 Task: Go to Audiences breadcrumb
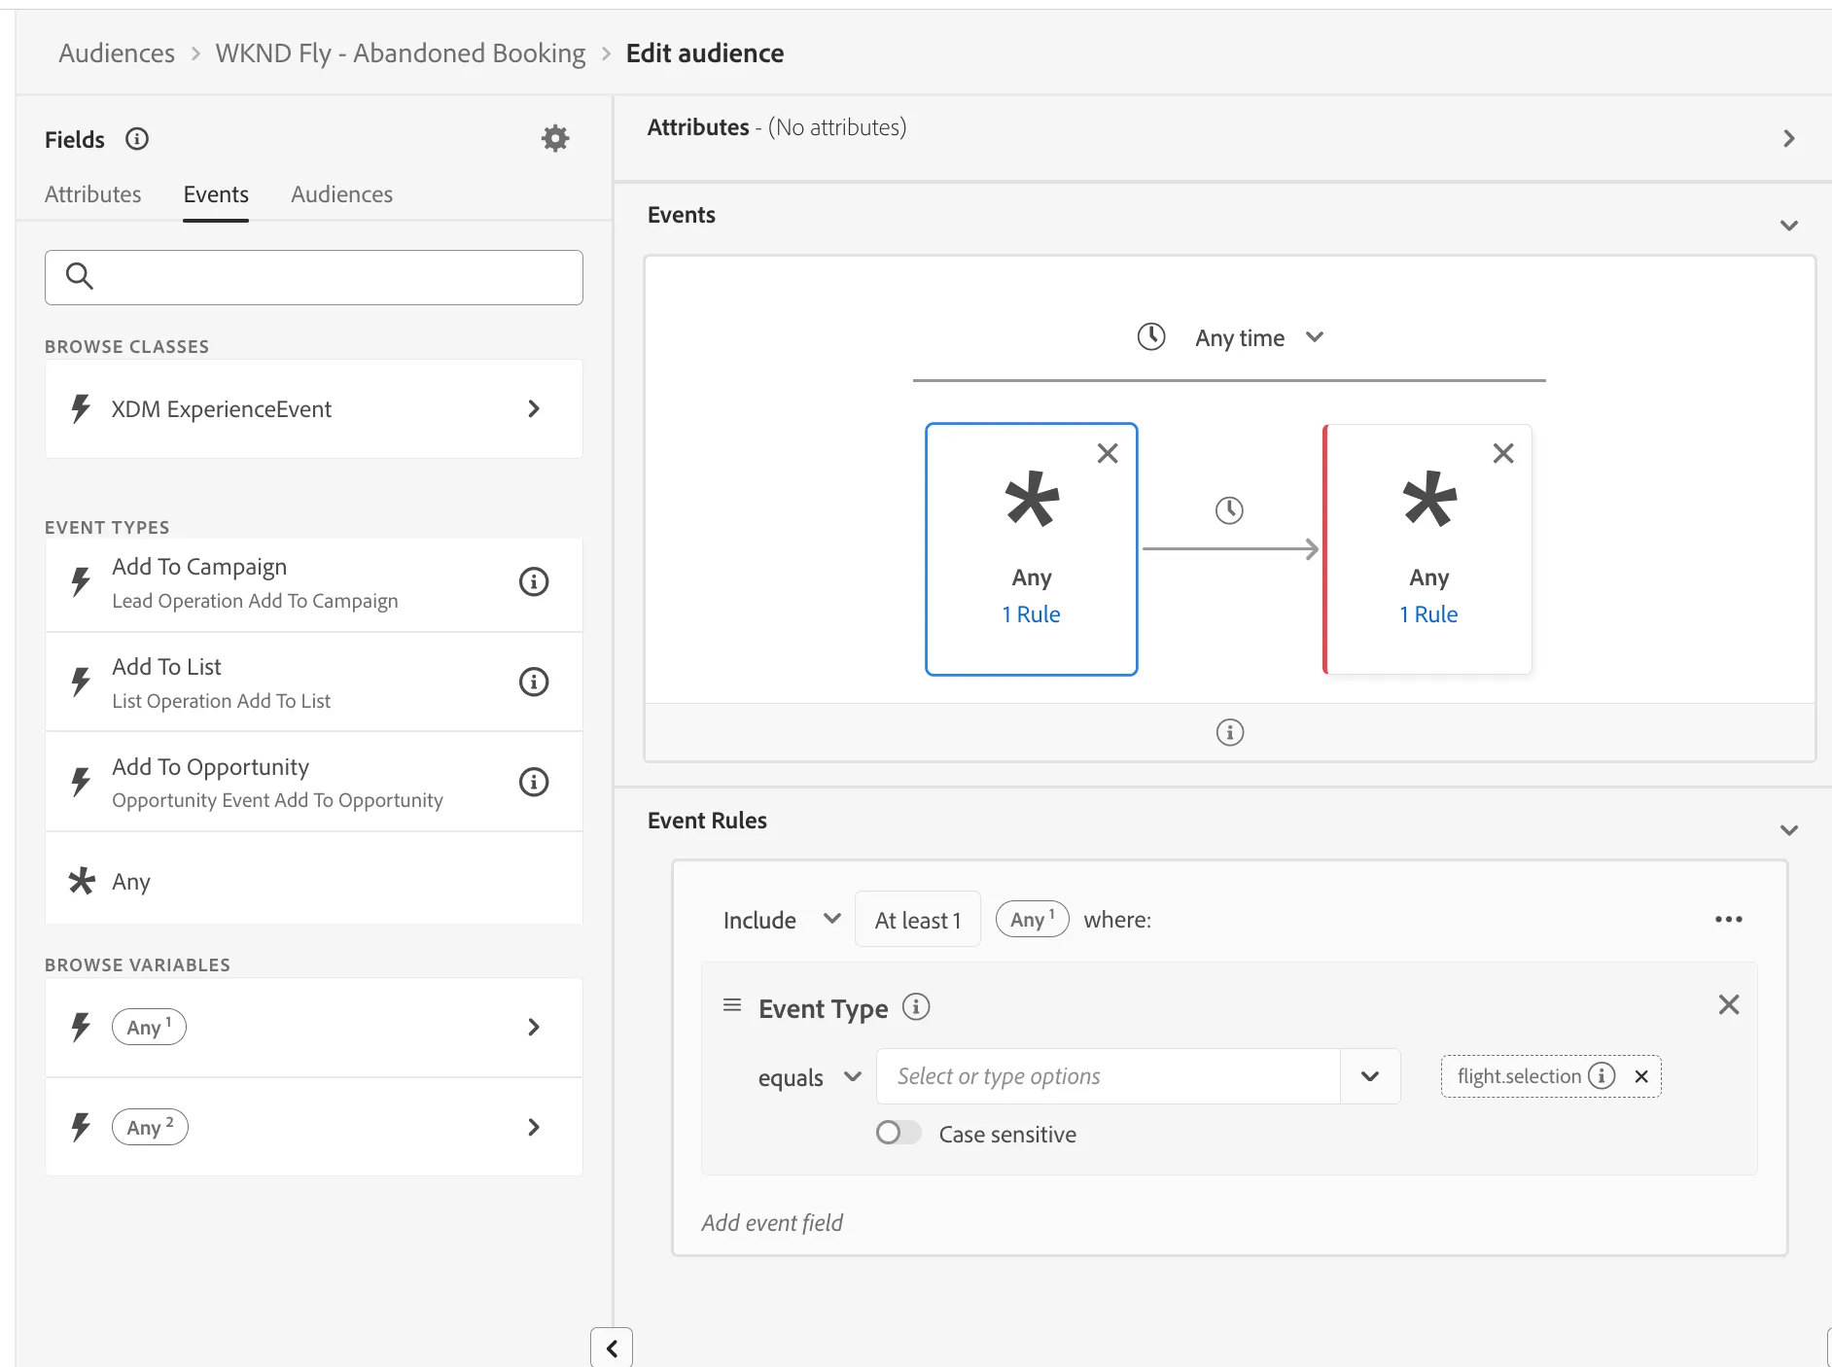pyautogui.click(x=117, y=53)
